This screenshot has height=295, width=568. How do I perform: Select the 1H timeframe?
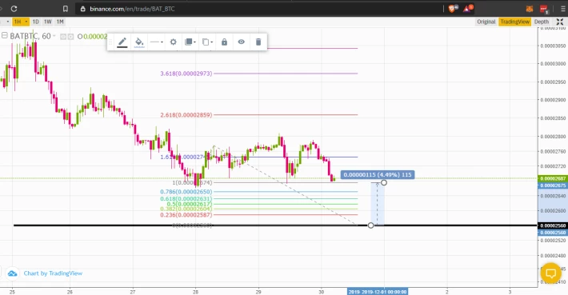pos(18,22)
